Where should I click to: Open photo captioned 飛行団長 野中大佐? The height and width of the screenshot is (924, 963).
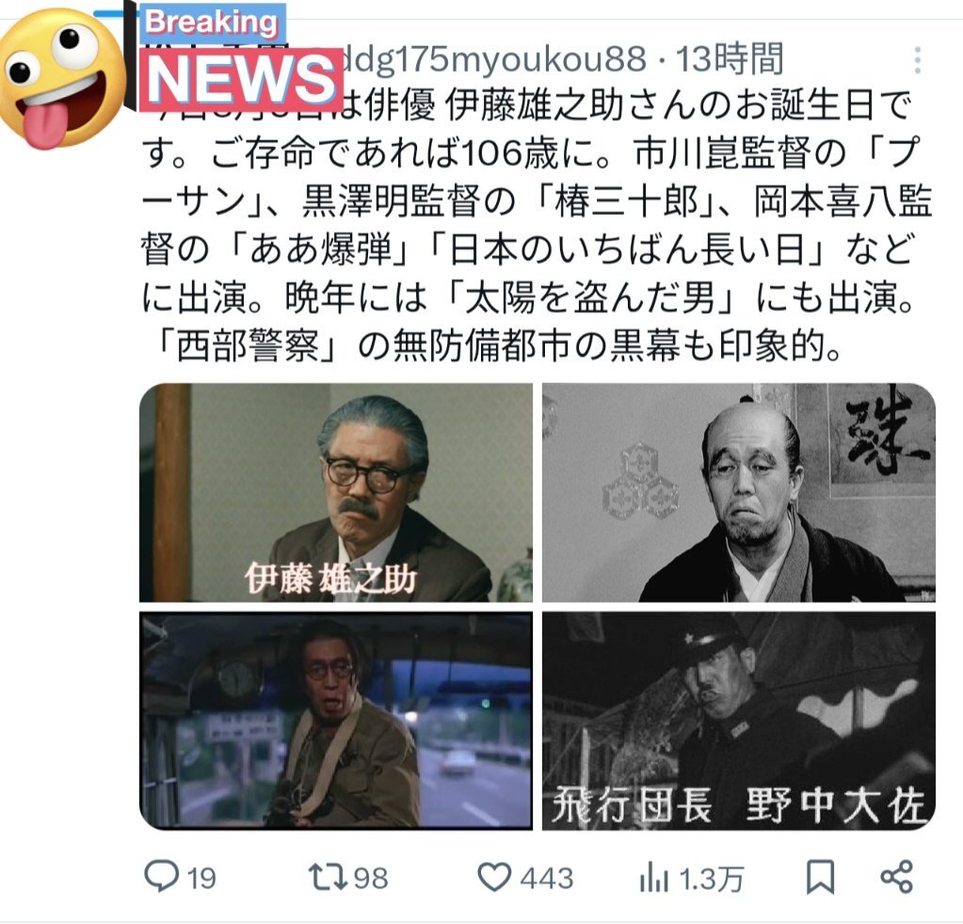pyautogui.click(x=738, y=720)
